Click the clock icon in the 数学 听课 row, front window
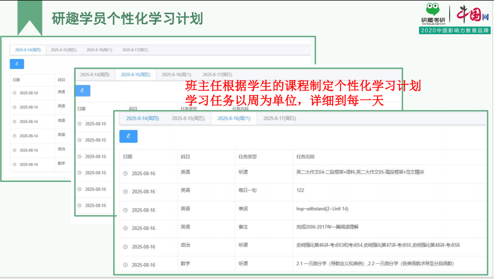 [125, 265]
